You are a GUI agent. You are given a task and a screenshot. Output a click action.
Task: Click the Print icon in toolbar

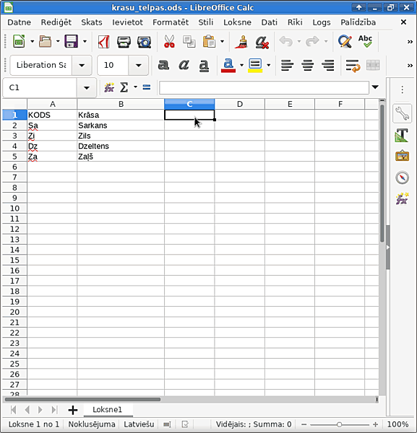(124, 42)
